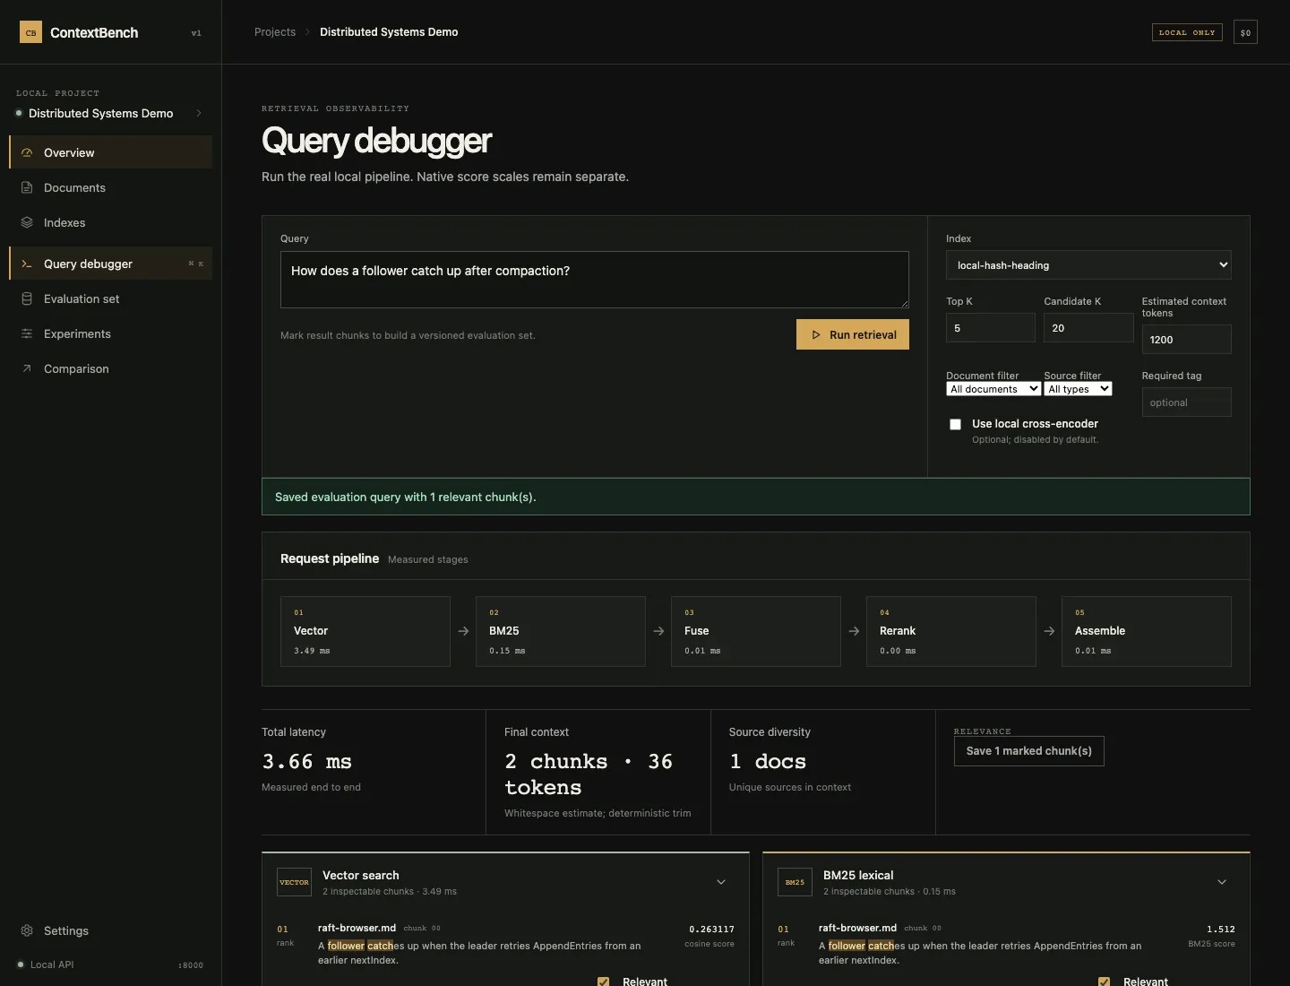This screenshot has width=1290, height=986.
Task: Open Settings in the sidebar
Action: point(110,930)
